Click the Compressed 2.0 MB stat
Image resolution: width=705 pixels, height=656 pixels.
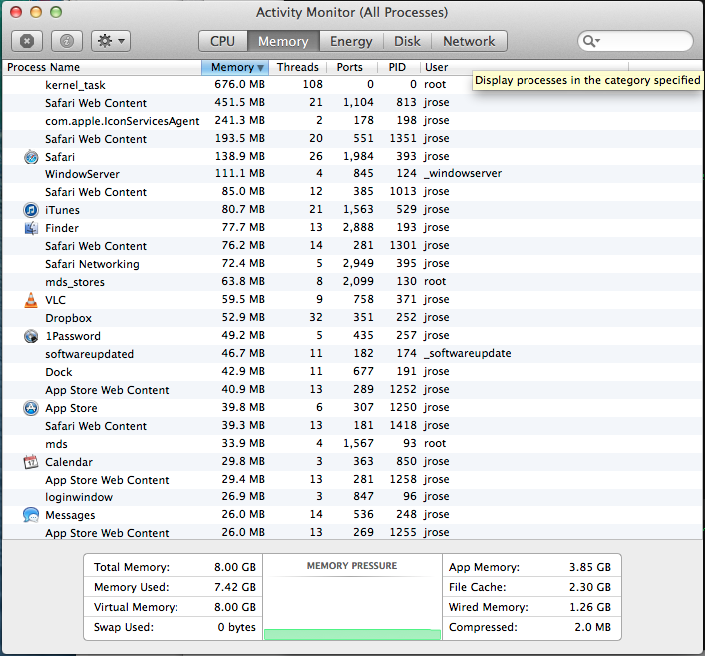point(531,627)
